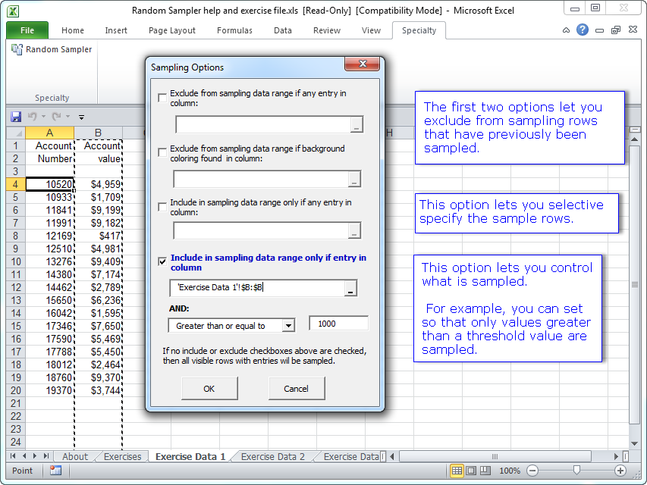Check 'Exclude if any entry in column' box
This screenshot has height=485, width=647.
(x=162, y=98)
